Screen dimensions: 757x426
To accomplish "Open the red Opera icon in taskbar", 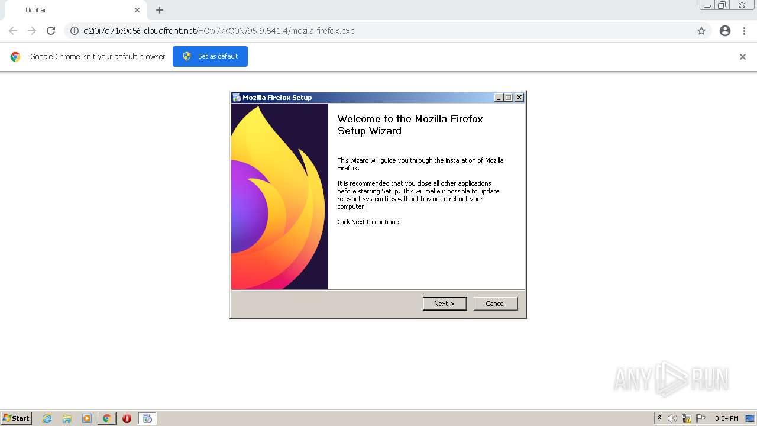I will coord(127,418).
